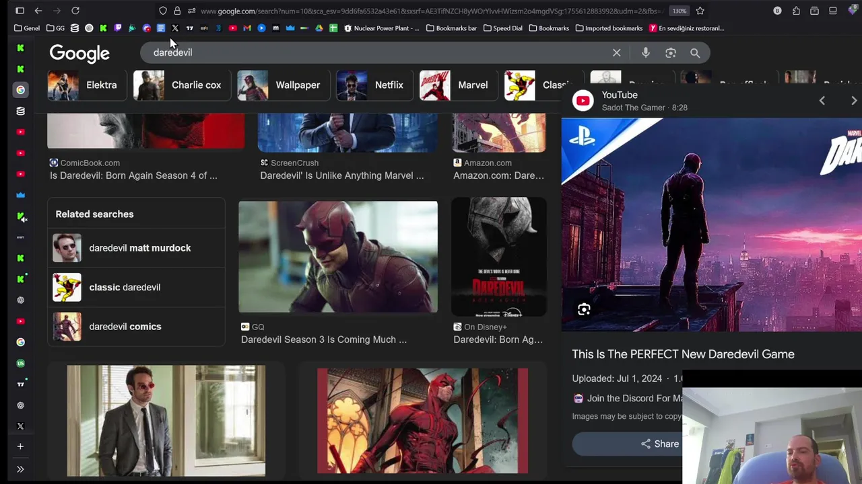Search inside image with Lens button
Screen dimensions: 862x484
[584, 309]
